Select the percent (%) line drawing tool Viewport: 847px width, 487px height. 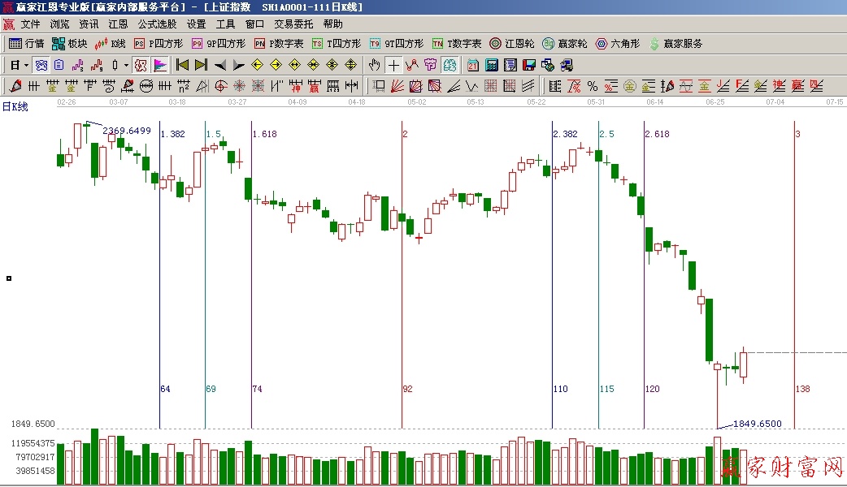(592, 86)
